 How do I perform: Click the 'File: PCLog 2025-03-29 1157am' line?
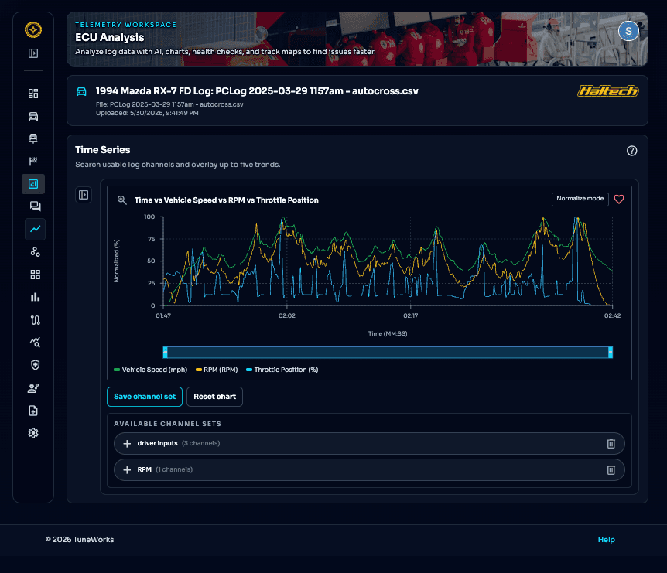tap(169, 104)
